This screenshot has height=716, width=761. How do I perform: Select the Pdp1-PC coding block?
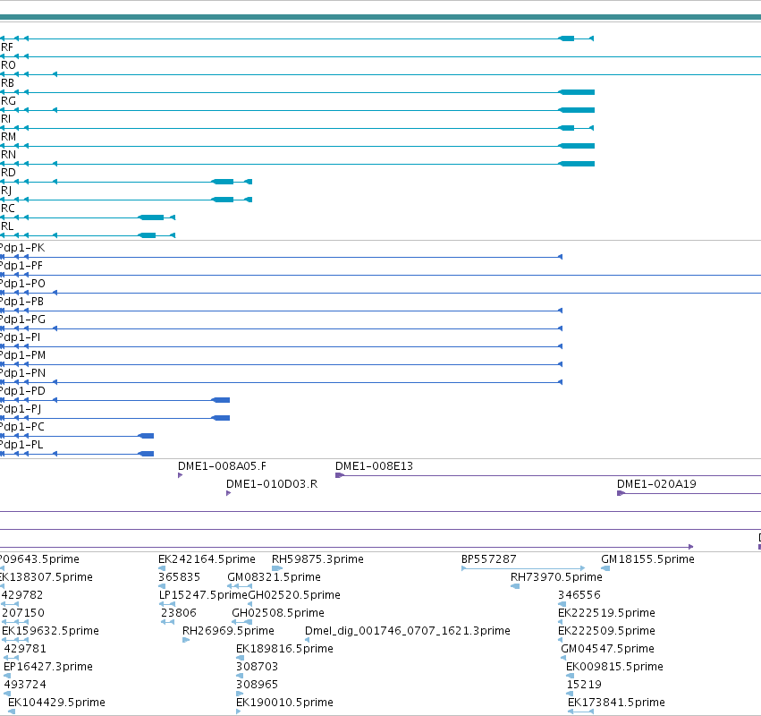click(x=146, y=436)
